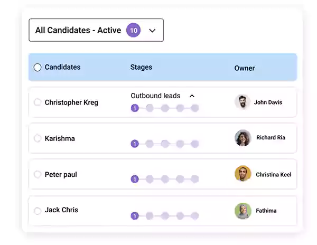Click the down arrow beside count badge
Screen dimensions: 317x245
[x=152, y=31]
